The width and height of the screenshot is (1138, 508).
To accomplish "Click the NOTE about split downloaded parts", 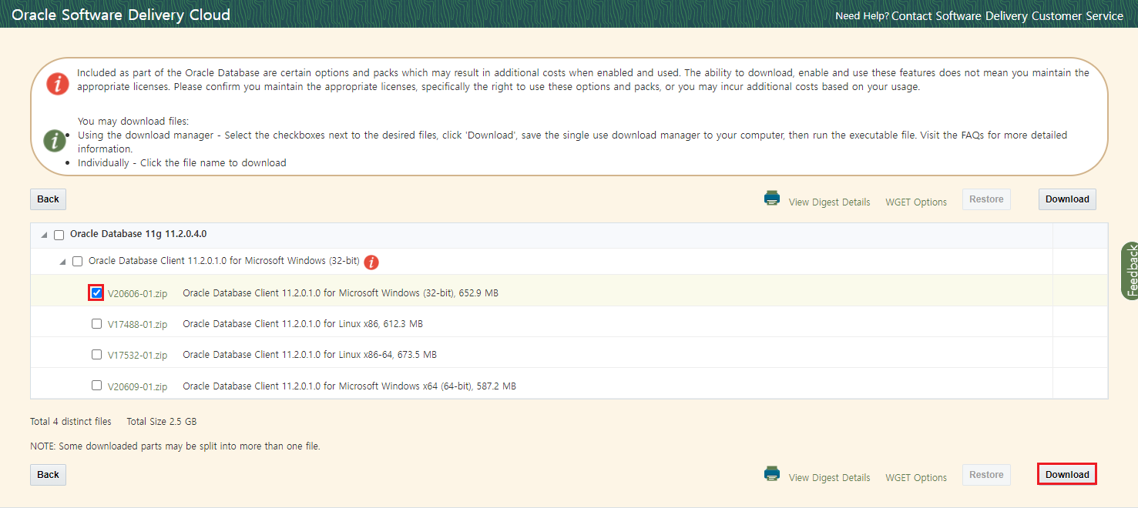I will tap(175, 446).
